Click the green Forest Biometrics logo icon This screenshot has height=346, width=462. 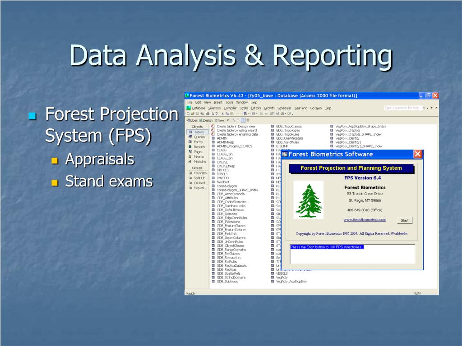(x=188, y=108)
